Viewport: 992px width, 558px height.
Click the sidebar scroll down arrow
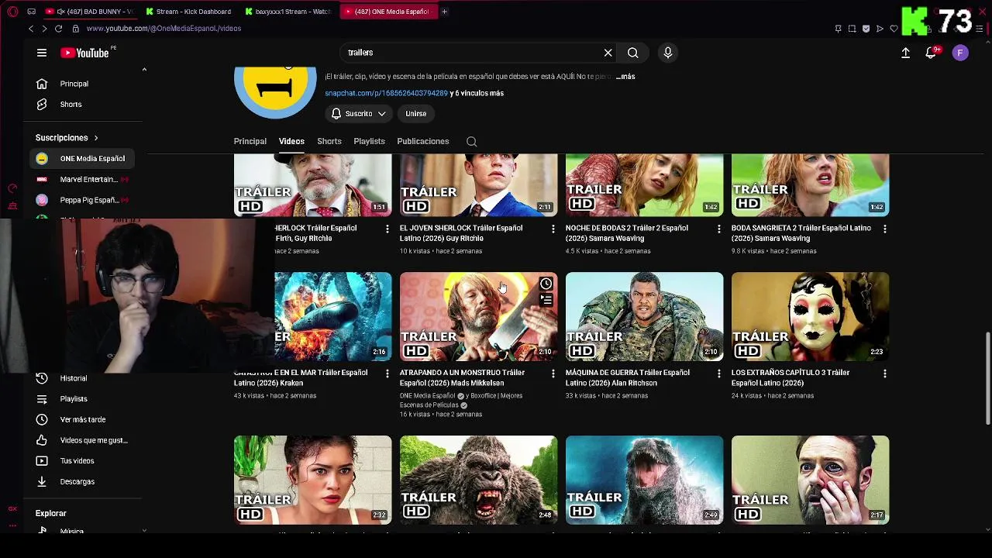[144, 530]
